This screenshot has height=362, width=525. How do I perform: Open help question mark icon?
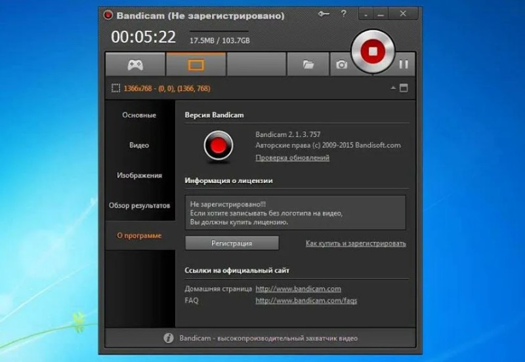coord(343,14)
